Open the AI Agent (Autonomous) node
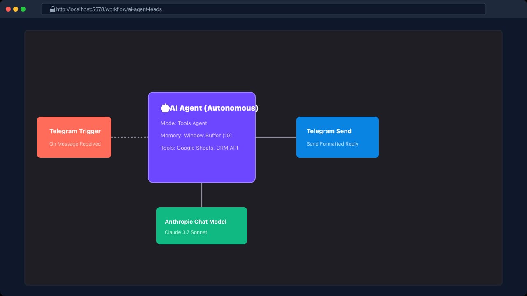The width and height of the screenshot is (527, 296). pos(202,137)
